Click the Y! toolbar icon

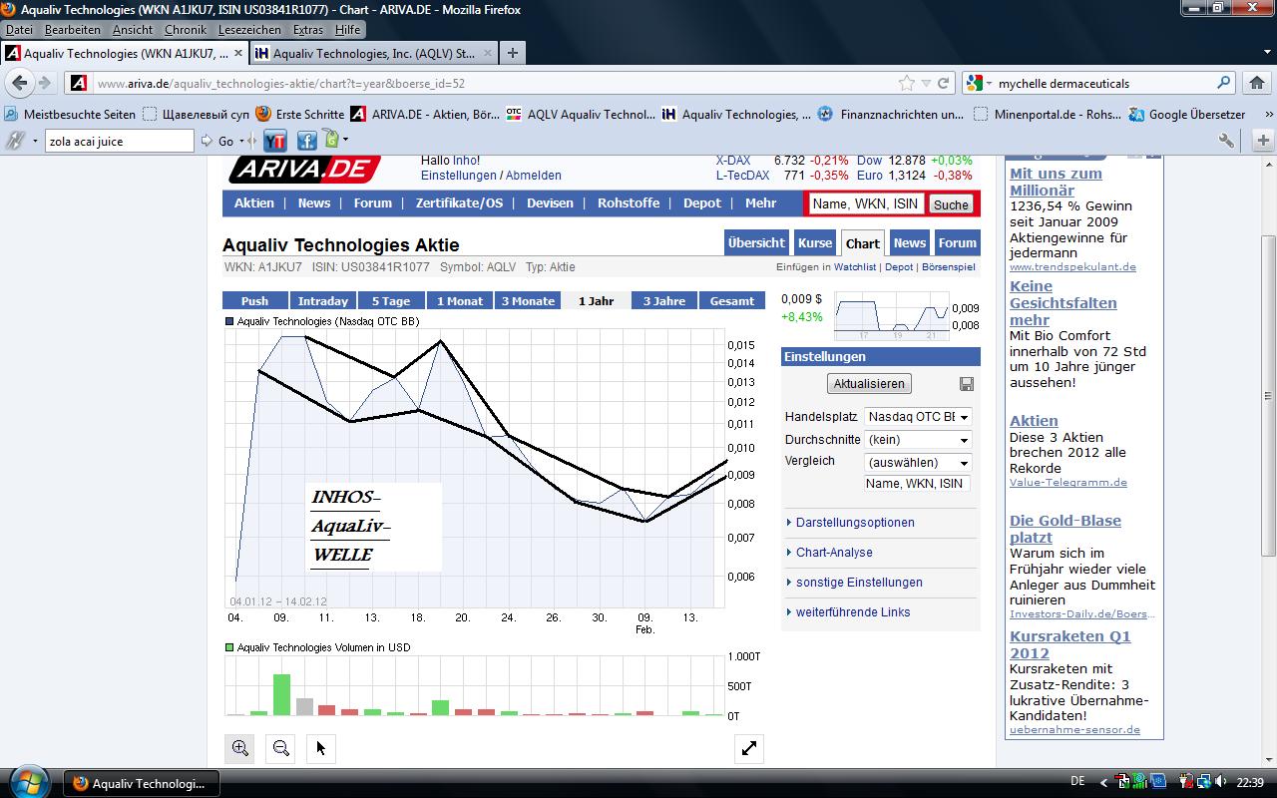tap(275, 141)
